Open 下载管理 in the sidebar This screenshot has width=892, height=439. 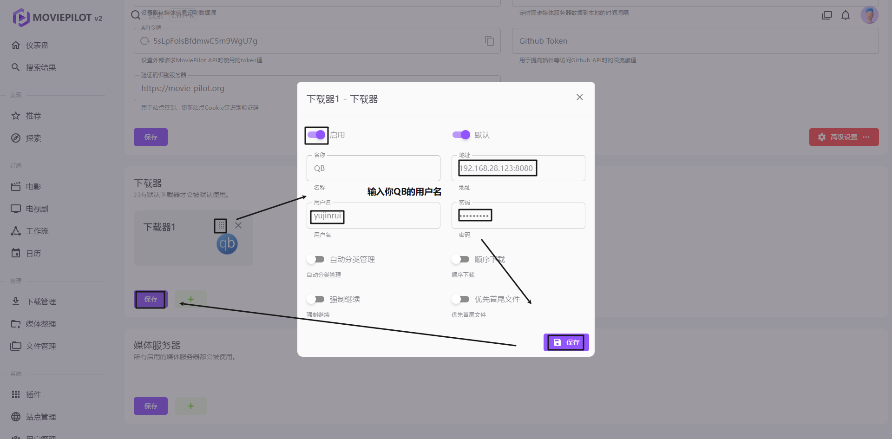41,301
